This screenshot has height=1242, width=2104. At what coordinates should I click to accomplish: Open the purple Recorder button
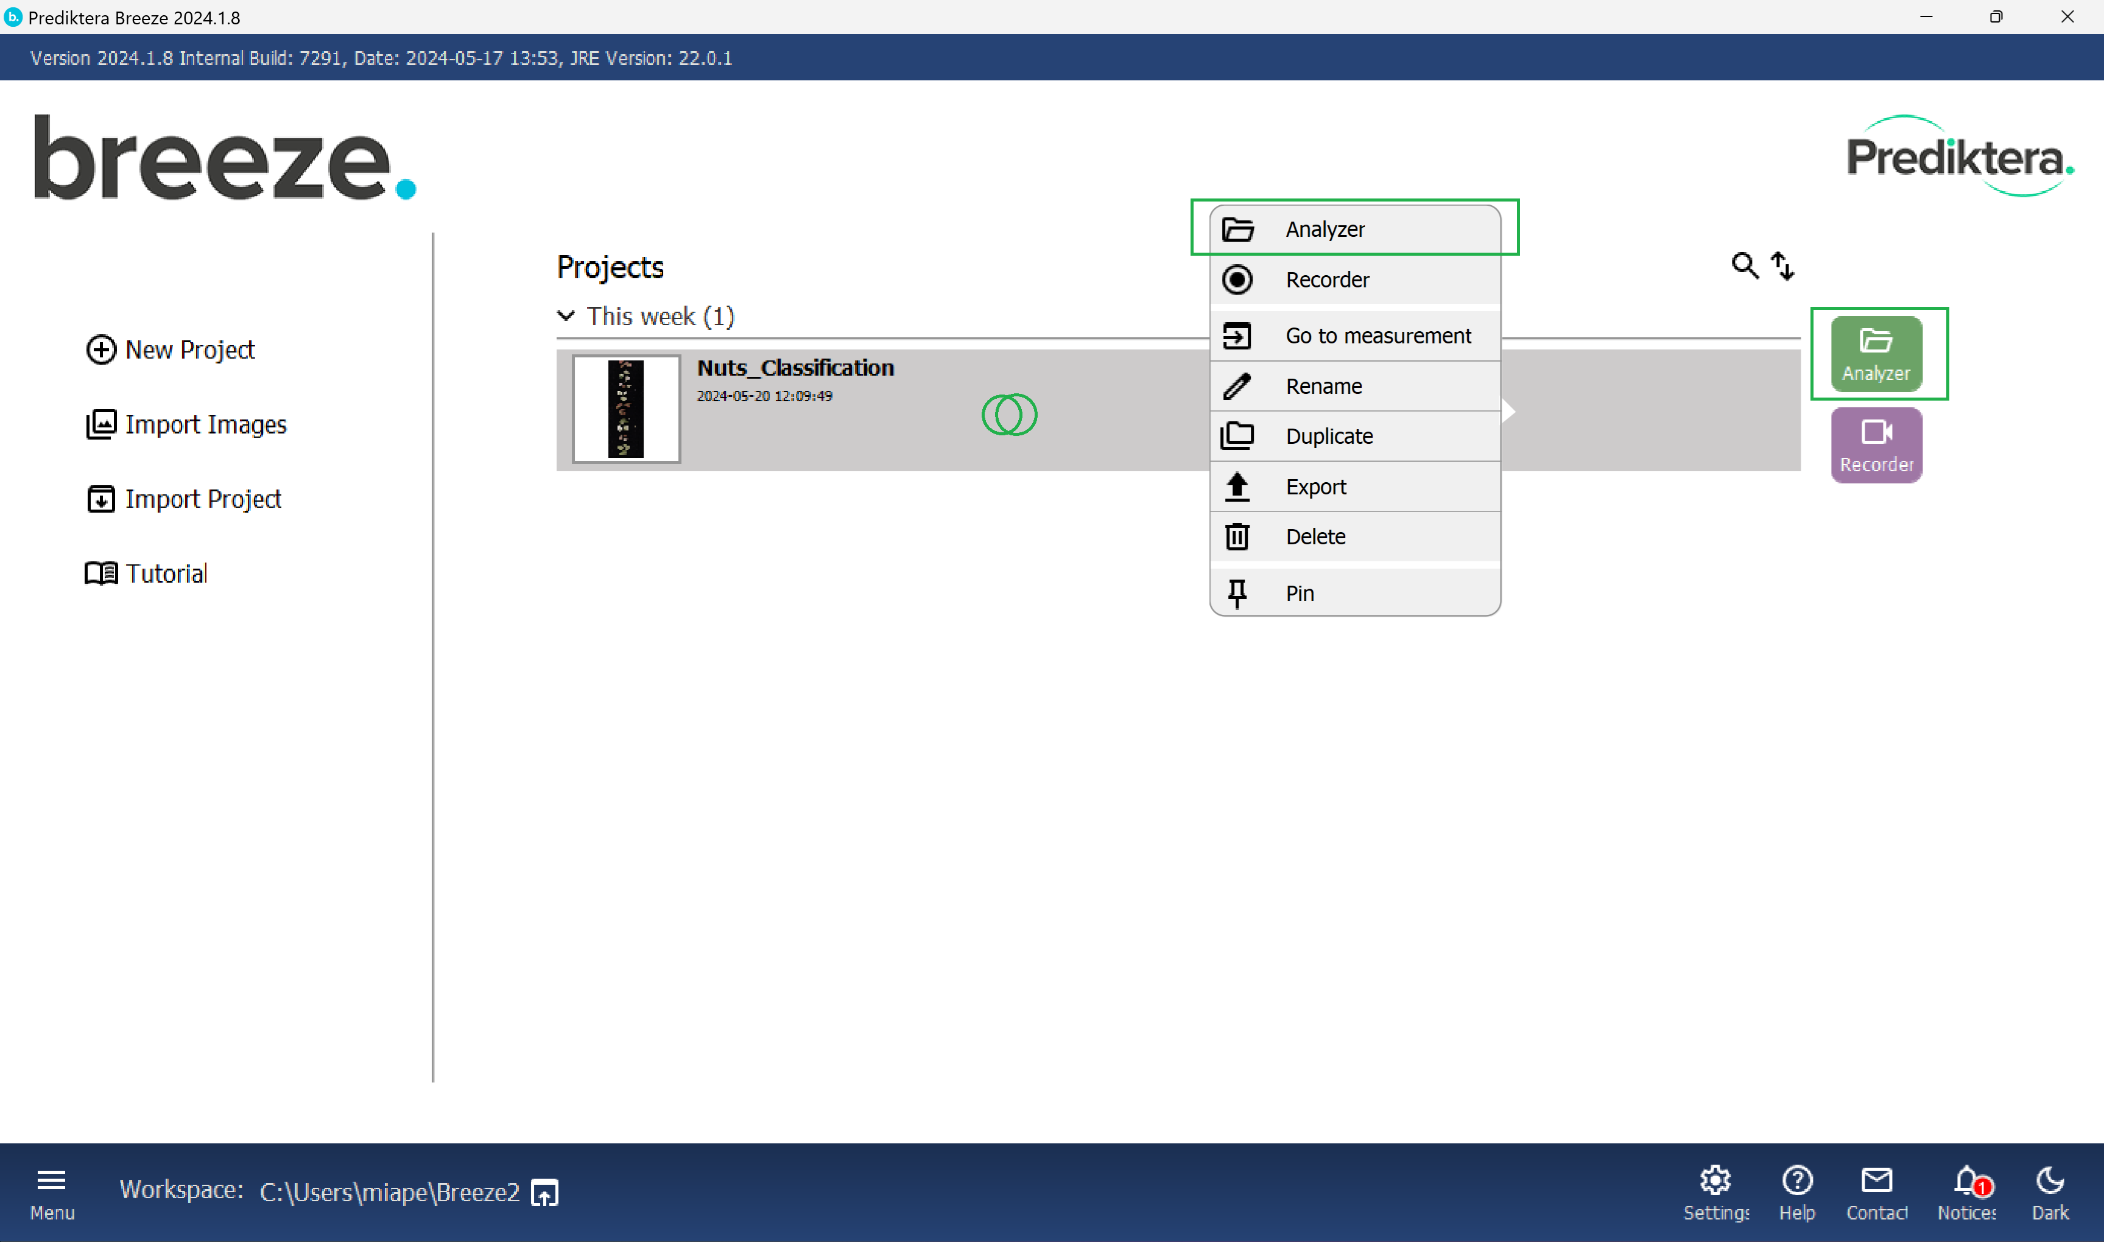[x=1876, y=444]
